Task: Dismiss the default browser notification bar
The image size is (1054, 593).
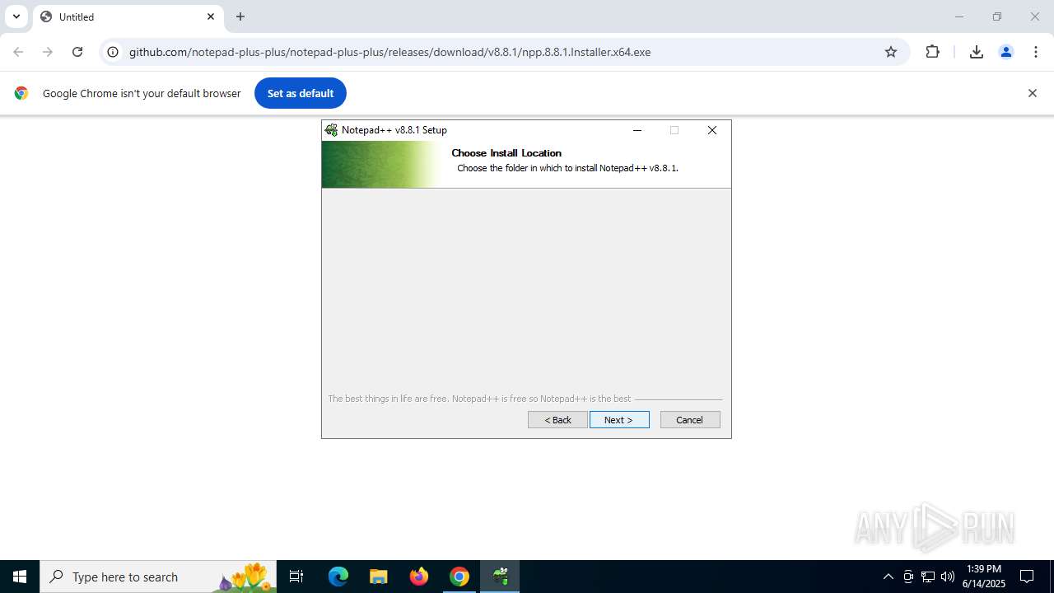Action: pos(1032,93)
